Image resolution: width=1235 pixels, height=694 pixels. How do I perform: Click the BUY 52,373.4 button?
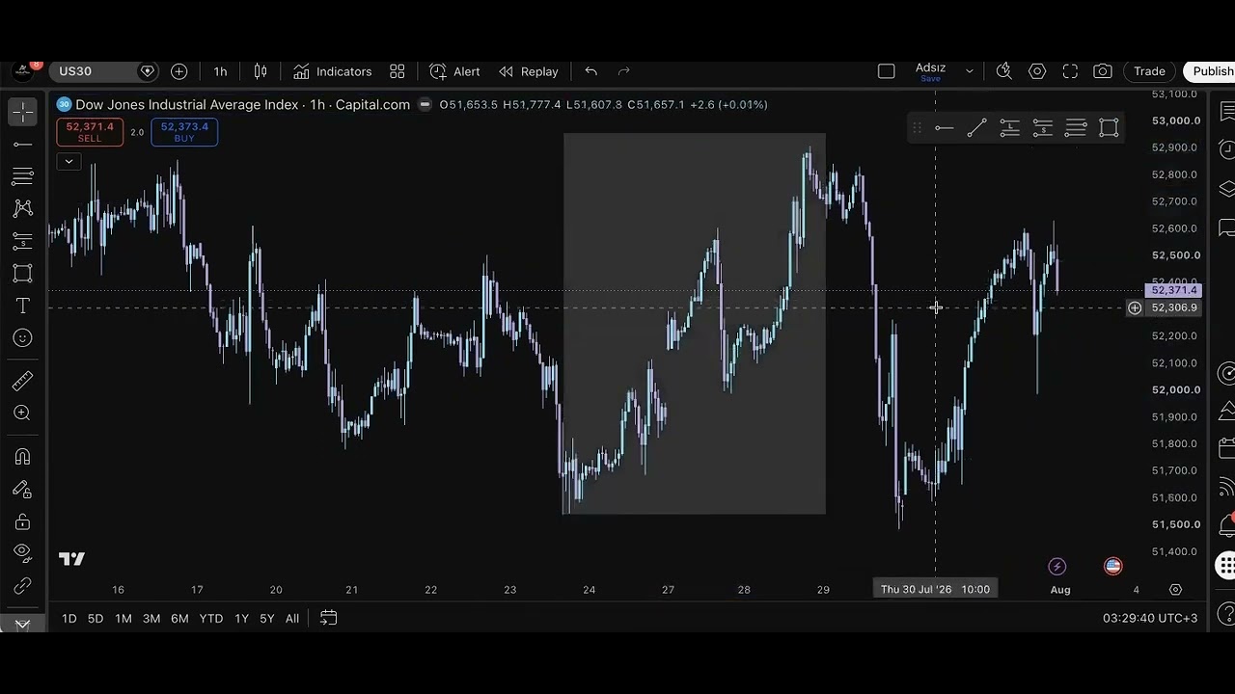tap(184, 132)
